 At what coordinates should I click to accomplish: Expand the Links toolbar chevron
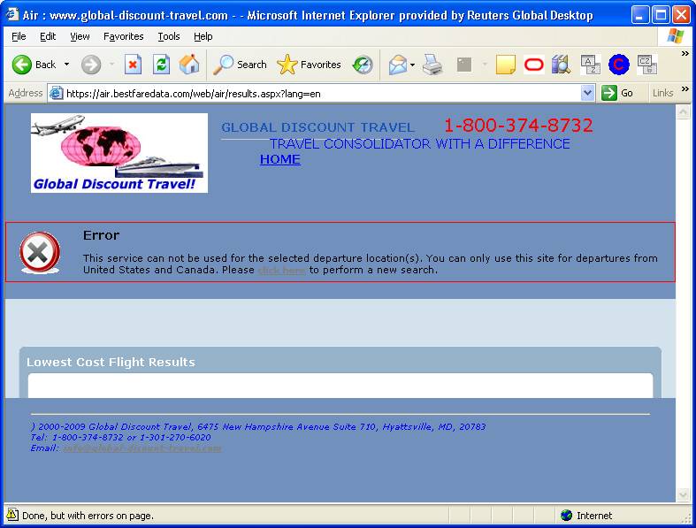tap(685, 88)
